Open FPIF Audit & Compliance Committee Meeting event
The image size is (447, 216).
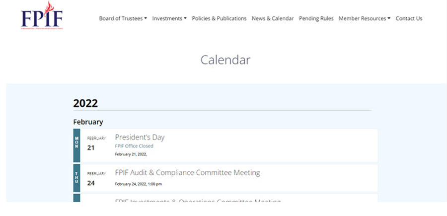click(x=187, y=172)
